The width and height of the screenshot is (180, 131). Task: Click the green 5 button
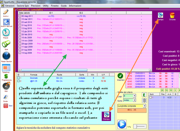click(175, 90)
